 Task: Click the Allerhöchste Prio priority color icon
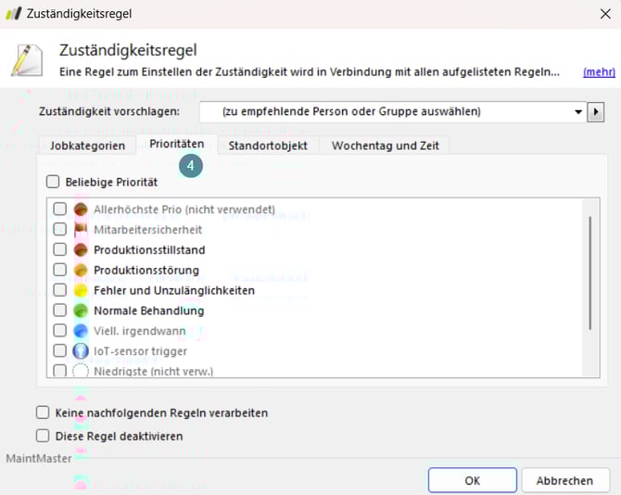coord(81,209)
